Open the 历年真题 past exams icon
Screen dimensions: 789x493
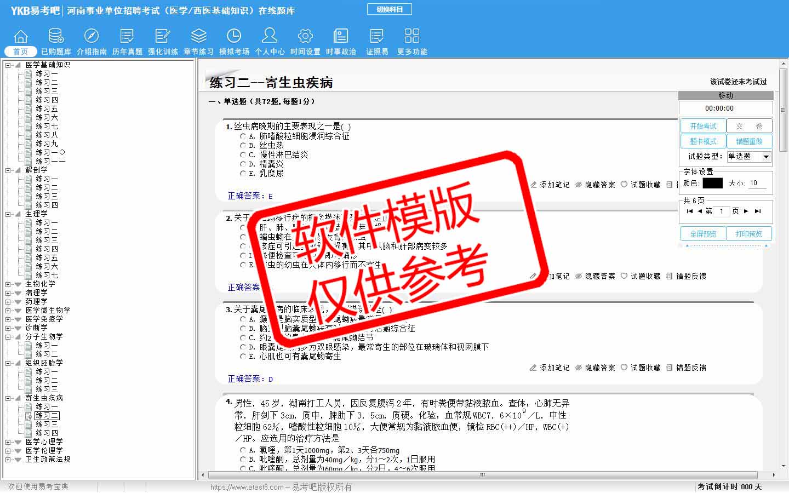click(127, 37)
